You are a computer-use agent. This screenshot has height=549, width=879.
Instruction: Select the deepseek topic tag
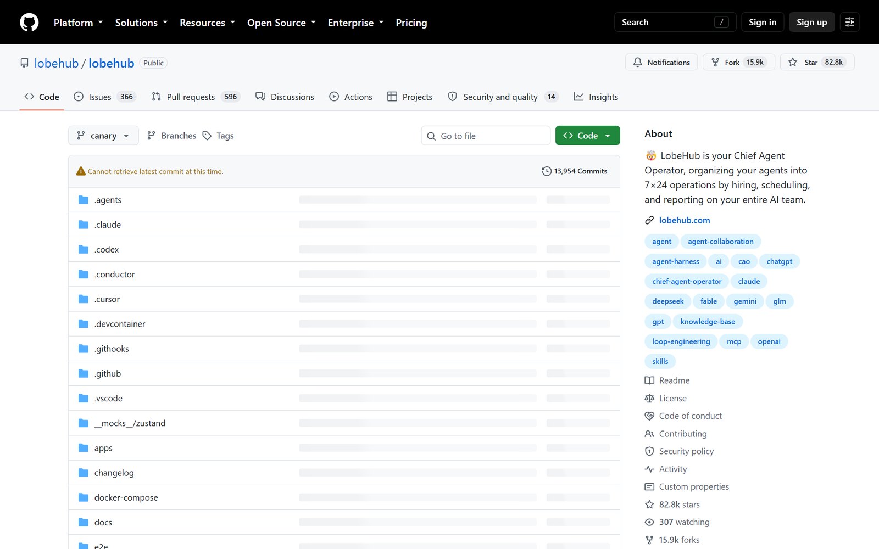[x=668, y=301]
